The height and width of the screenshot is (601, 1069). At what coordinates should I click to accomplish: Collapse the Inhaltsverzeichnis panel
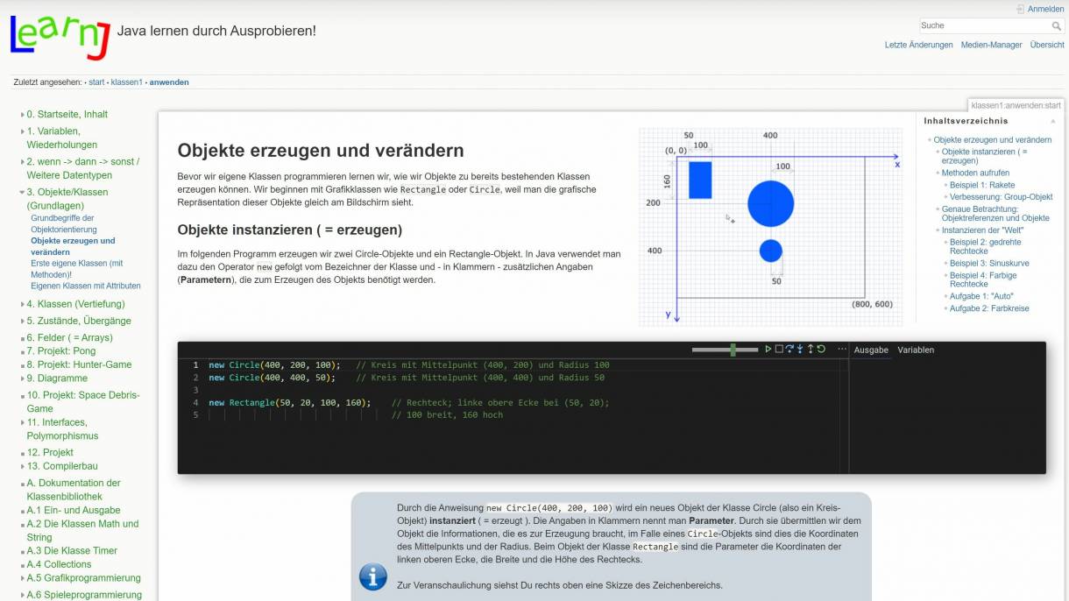point(1052,121)
